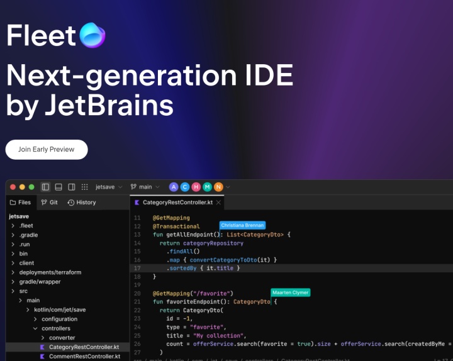This screenshot has height=361, width=453.
Task: Click the Maarten Clymer cursor label
Action: (x=290, y=292)
